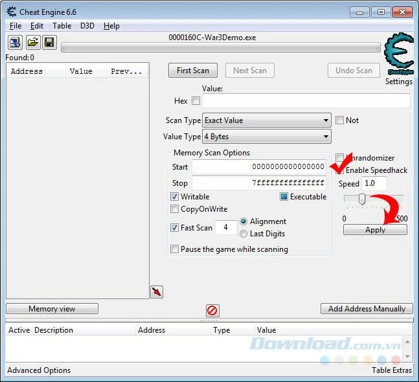Copy selected addresses with red arrow icon
419x382 pixels.
click(x=157, y=292)
